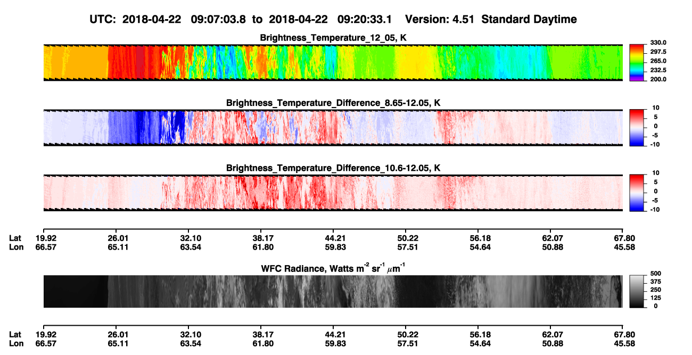This screenshot has width=692, height=355.
Task: Click the 125 label on WFC colorbar
Action: coord(656,298)
